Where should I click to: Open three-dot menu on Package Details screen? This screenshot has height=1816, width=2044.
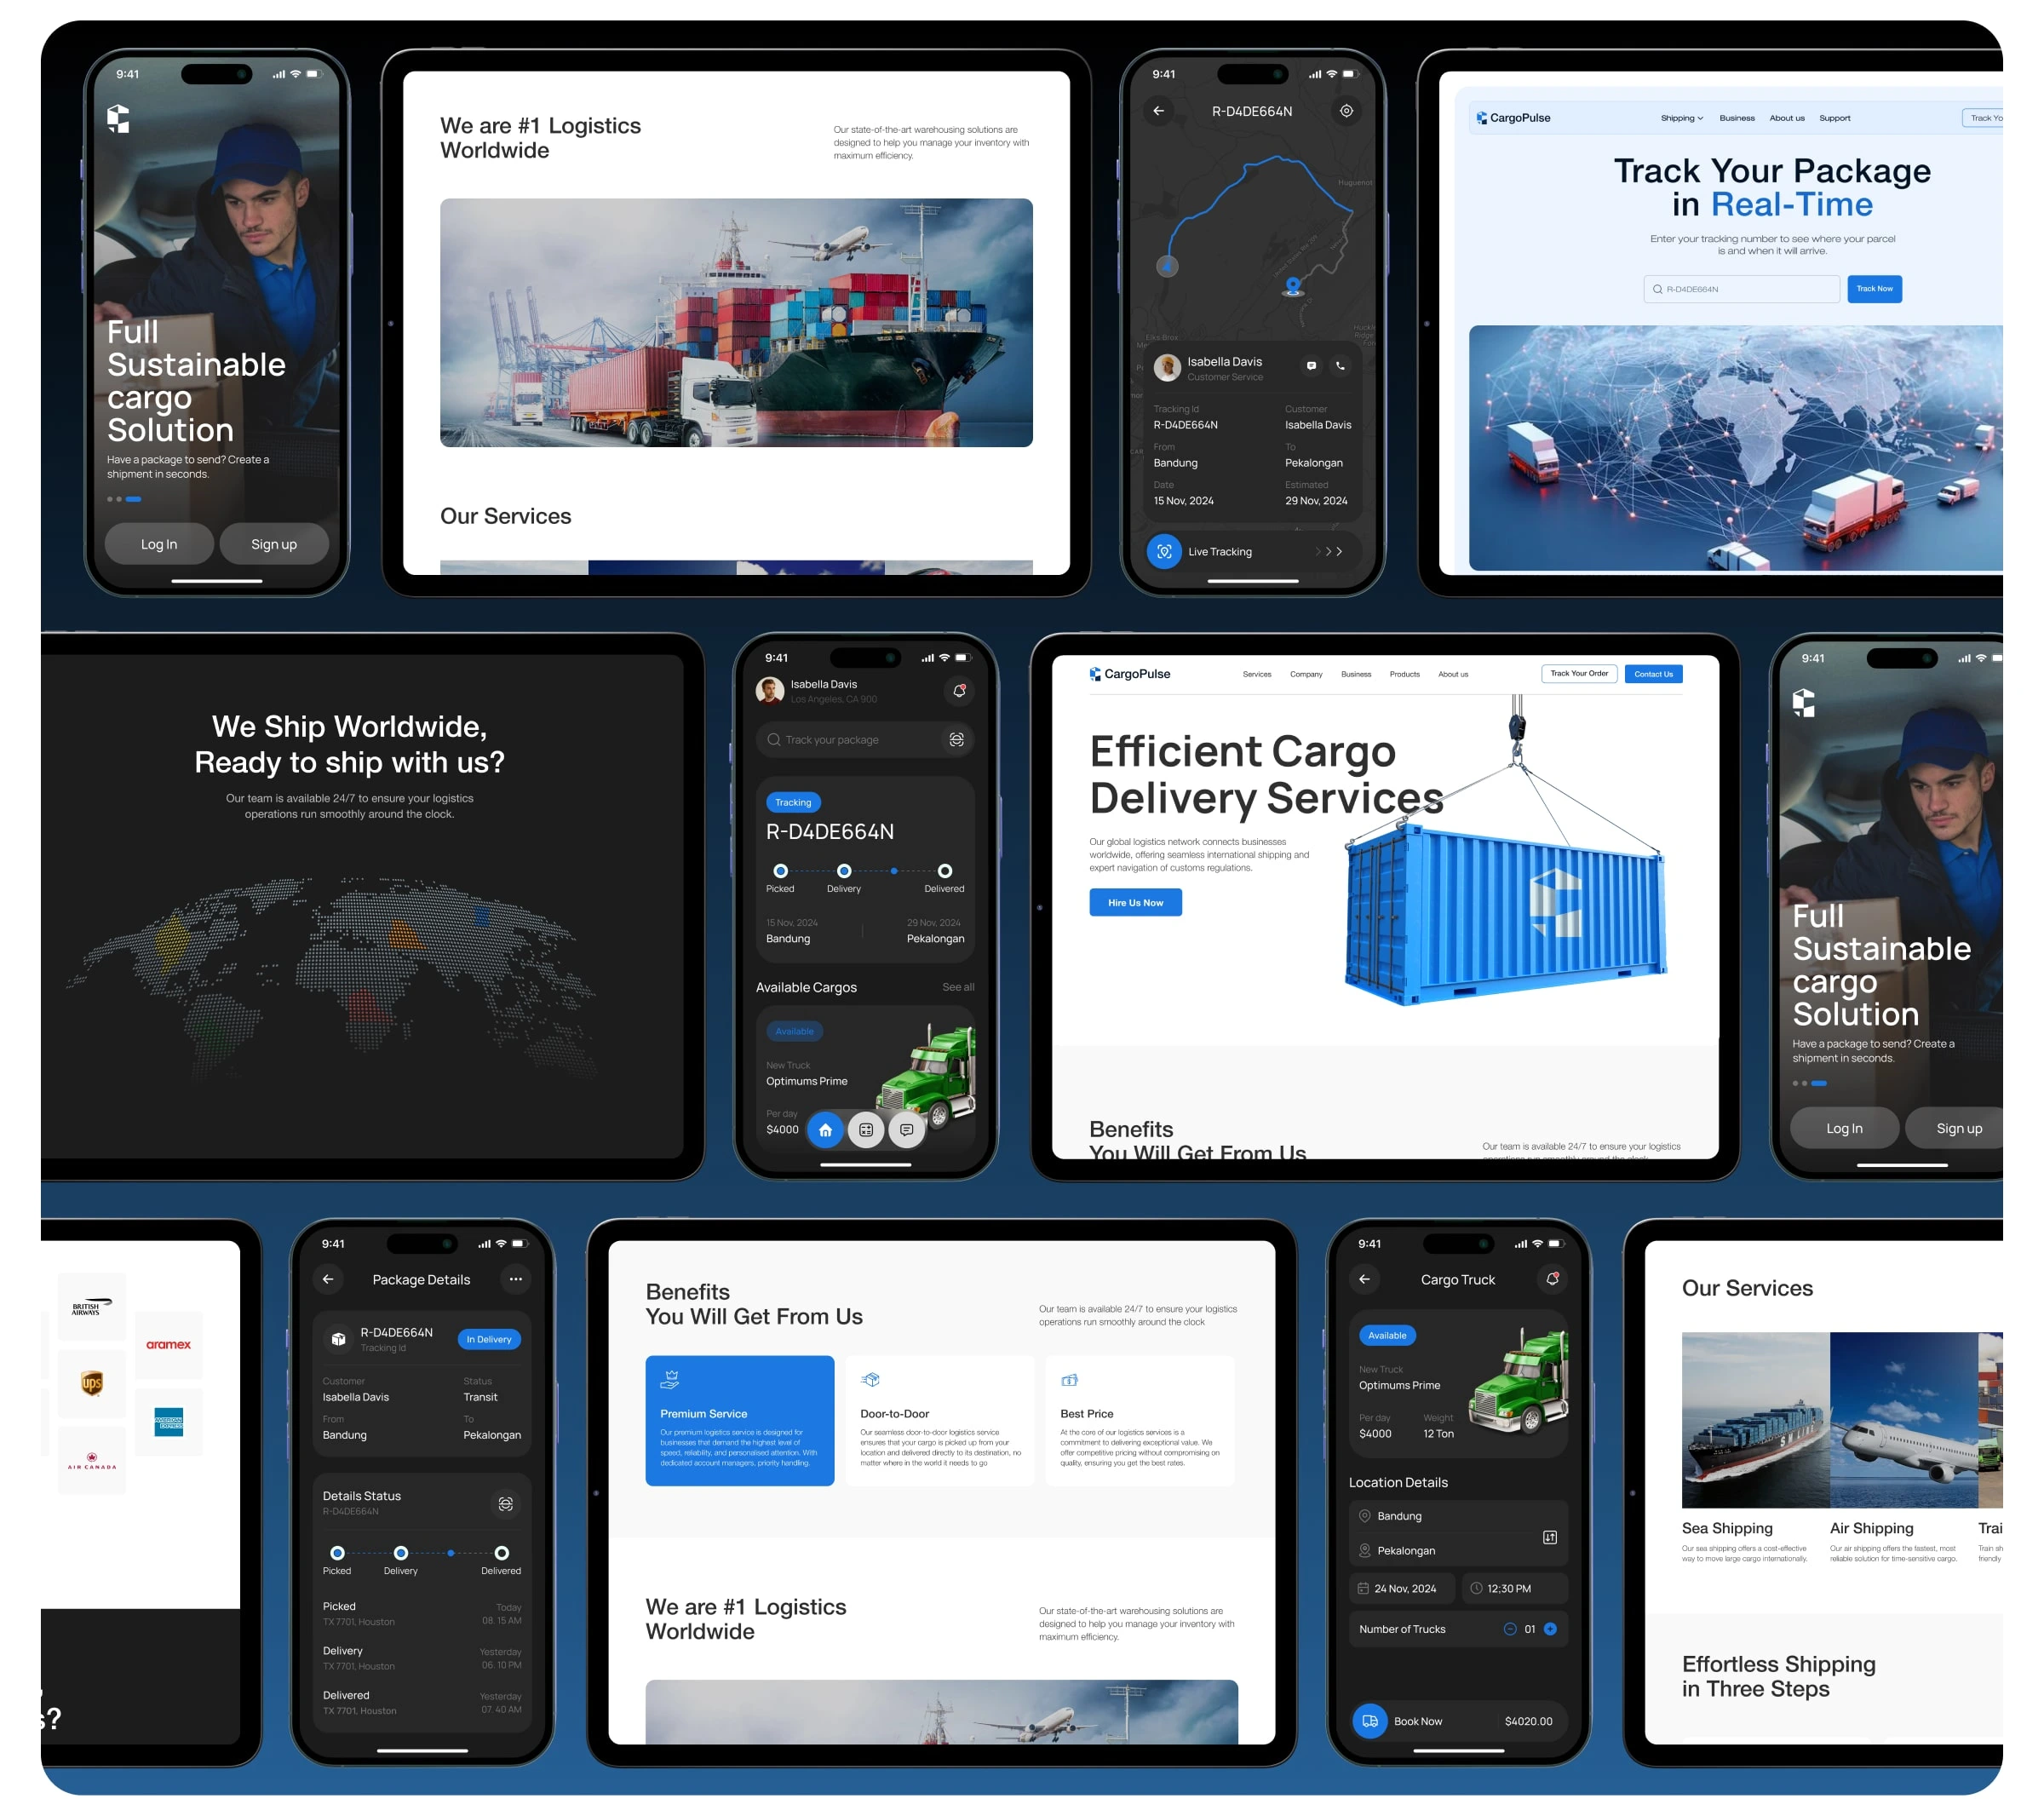coord(515,1279)
